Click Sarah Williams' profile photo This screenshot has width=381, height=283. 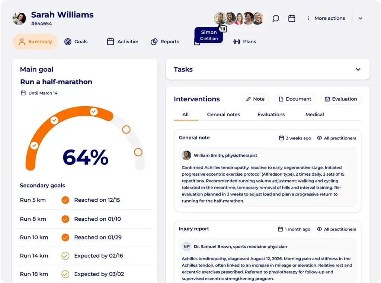tap(19, 18)
